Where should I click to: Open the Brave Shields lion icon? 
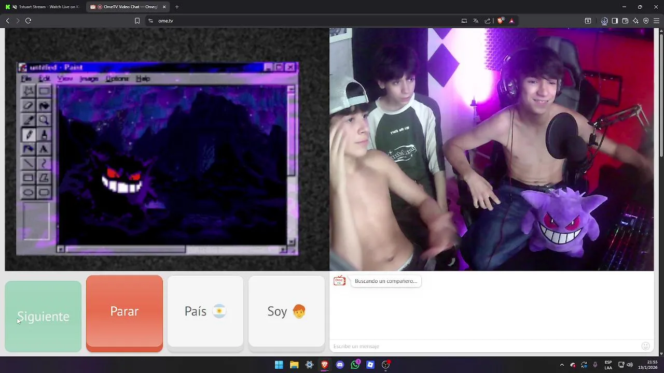[500, 21]
